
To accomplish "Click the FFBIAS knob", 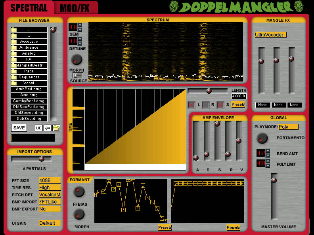I will coord(79,191).
